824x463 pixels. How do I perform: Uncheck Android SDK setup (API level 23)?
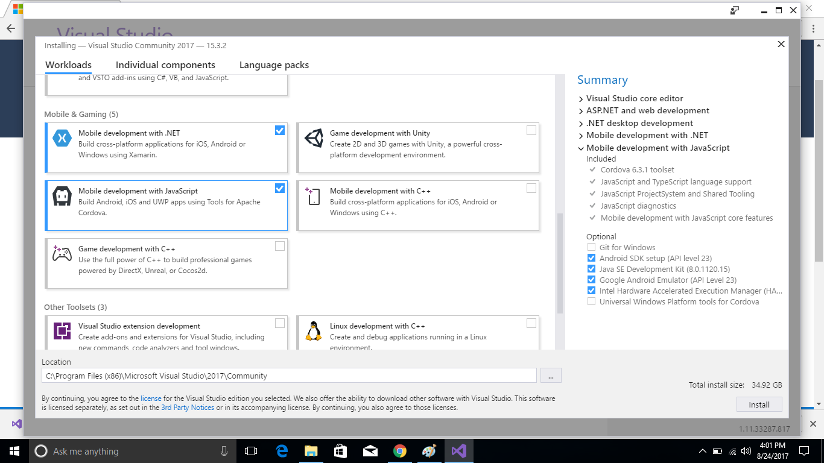pos(591,258)
